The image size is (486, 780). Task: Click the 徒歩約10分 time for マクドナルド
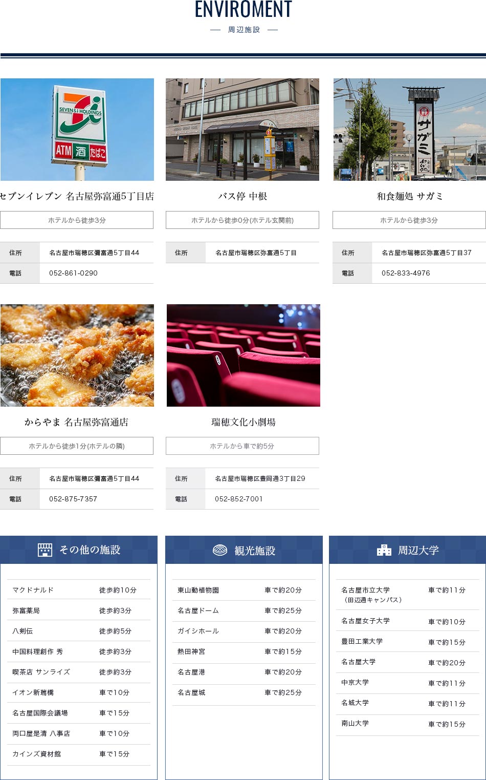tap(118, 590)
